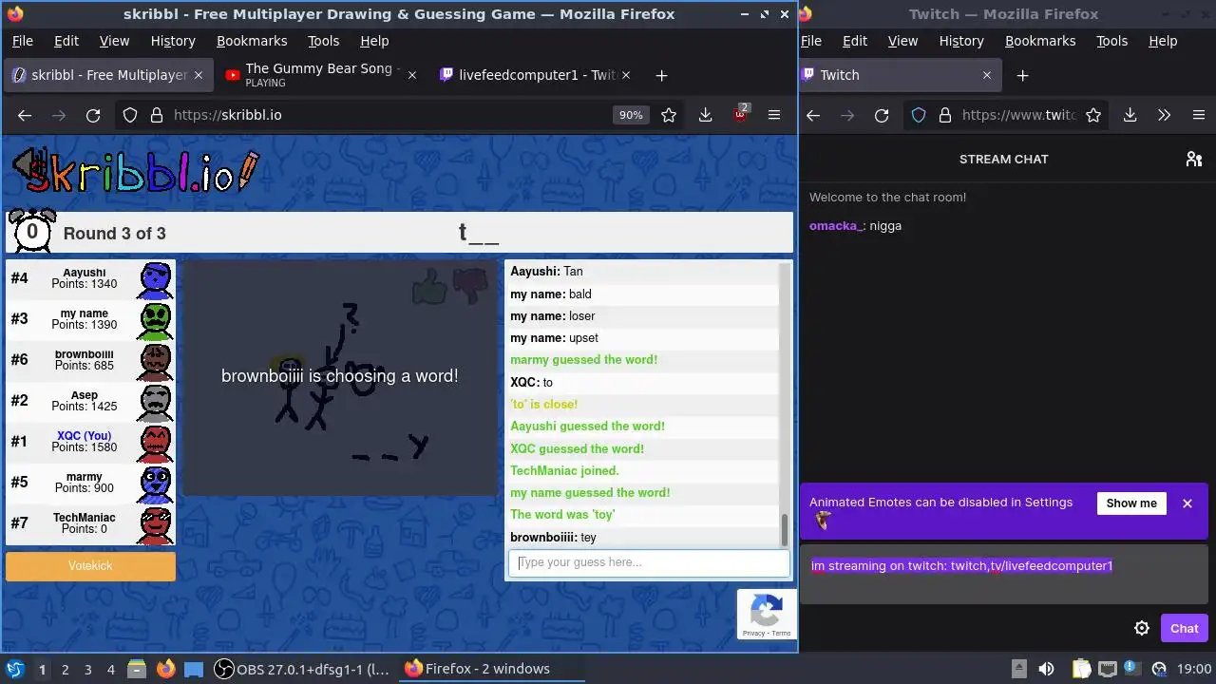Click the reCAPTCHA badge

pyautogui.click(x=766, y=614)
